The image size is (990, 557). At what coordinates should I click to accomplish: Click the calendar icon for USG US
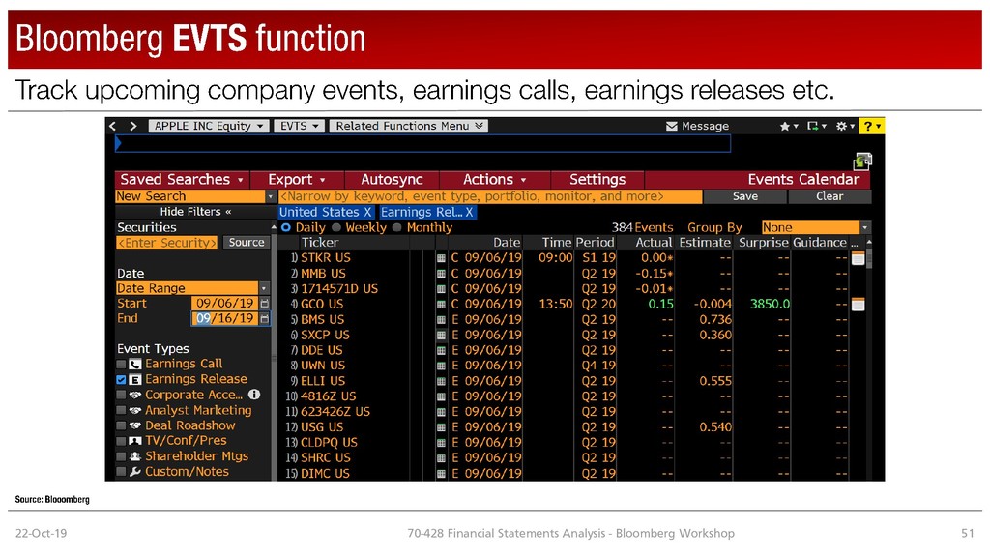pos(441,427)
